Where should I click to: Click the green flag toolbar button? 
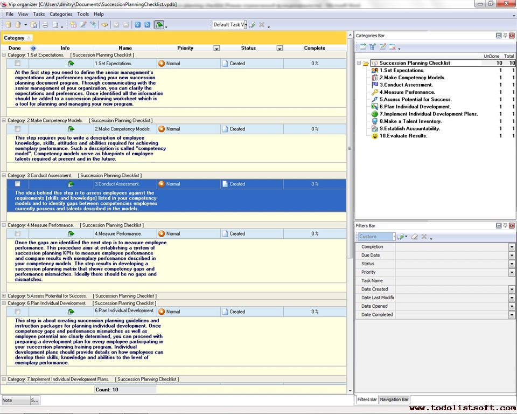click(x=159, y=25)
